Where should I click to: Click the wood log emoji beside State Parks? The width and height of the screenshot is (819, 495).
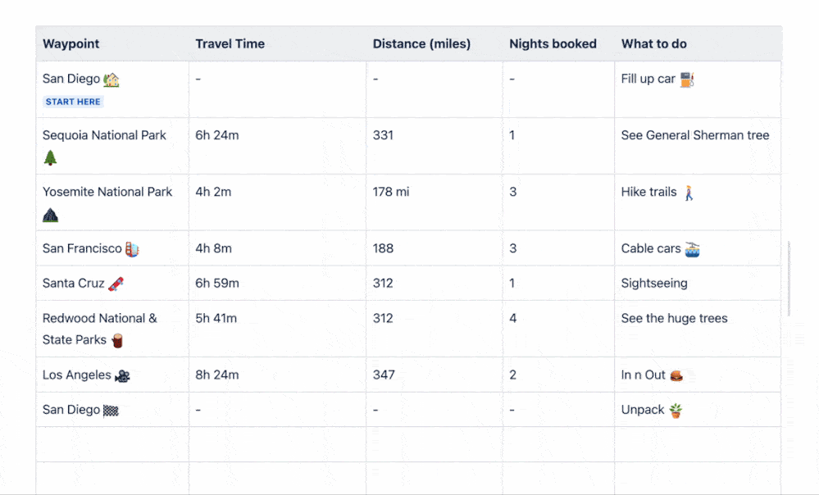(x=117, y=341)
